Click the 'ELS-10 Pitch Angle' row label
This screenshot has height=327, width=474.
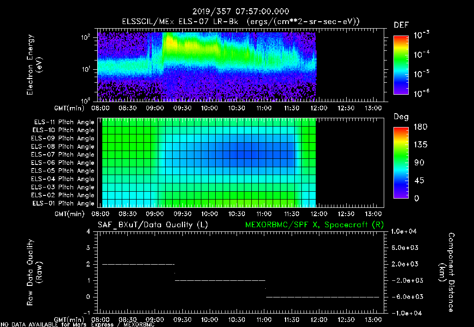click(63, 130)
